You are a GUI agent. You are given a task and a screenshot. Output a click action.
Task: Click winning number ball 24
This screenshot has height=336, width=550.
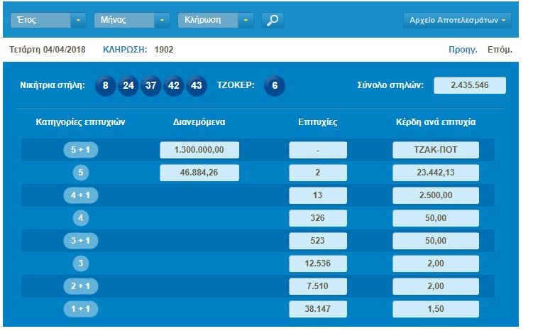coord(128,86)
